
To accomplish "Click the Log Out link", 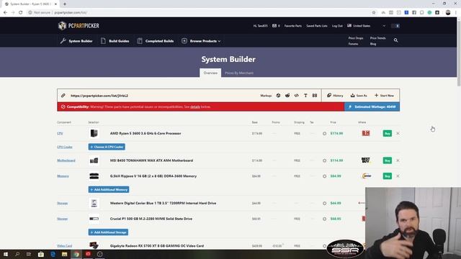I will pos(337,26).
